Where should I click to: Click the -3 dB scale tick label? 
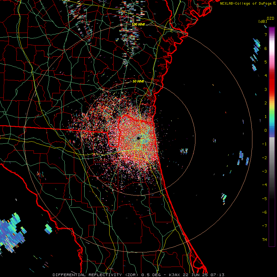coord(264,171)
